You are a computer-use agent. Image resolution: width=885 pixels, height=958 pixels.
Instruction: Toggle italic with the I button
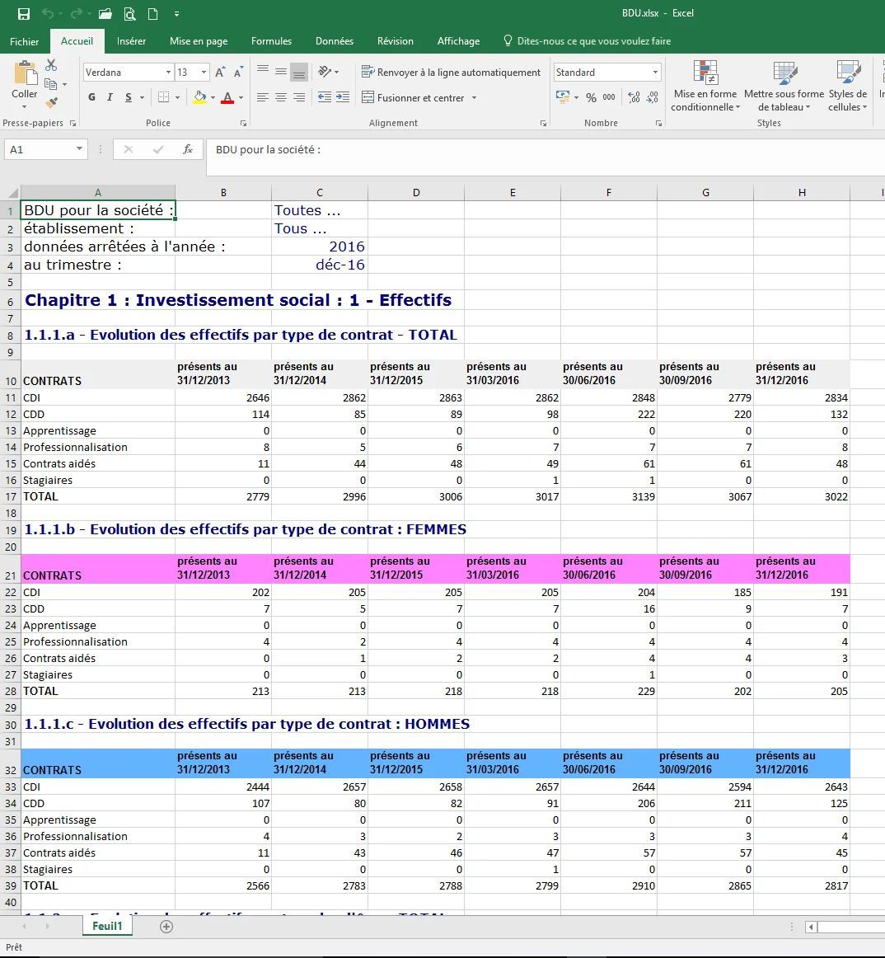tap(110, 97)
